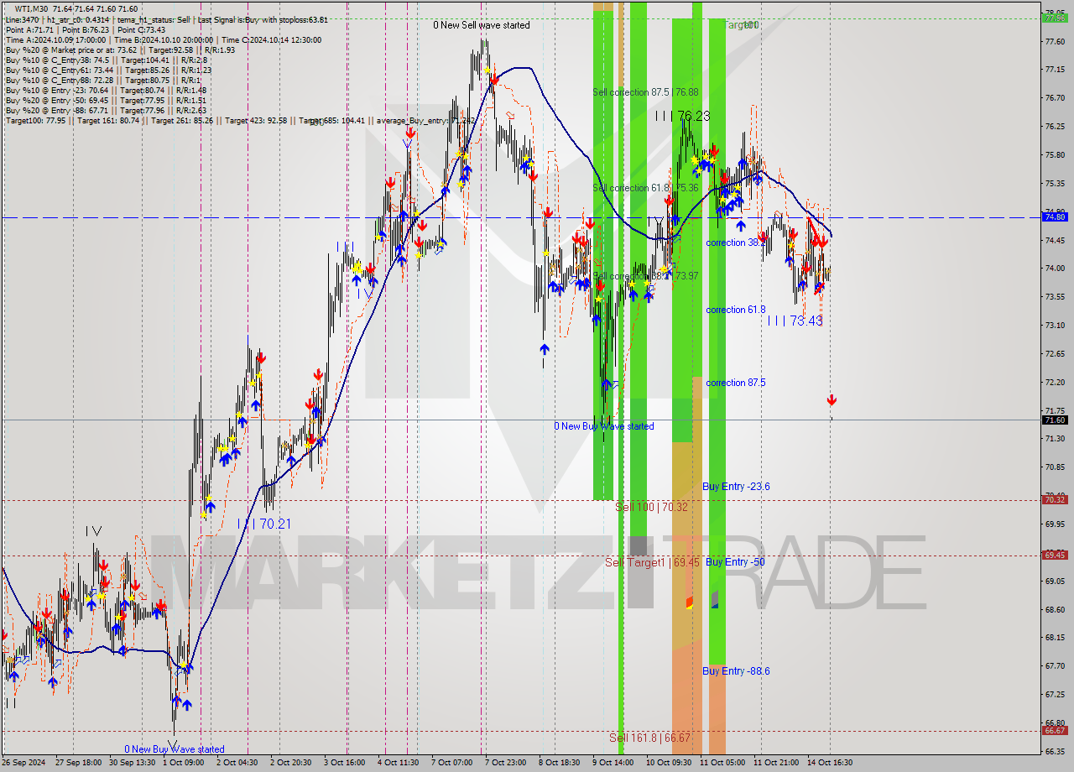
Task: Click the '14 Oct 16:30' time label
Action: pos(830,763)
